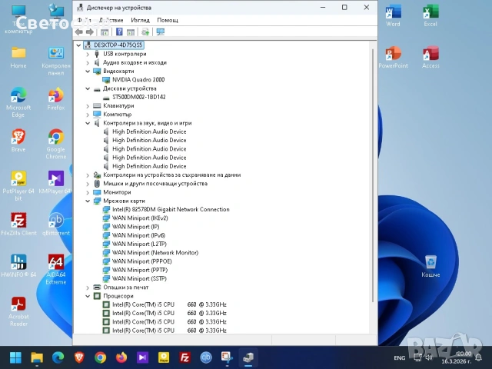Collapse the Видеокарти category
Viewport: 492px width, 369px height.
(88, 71)
